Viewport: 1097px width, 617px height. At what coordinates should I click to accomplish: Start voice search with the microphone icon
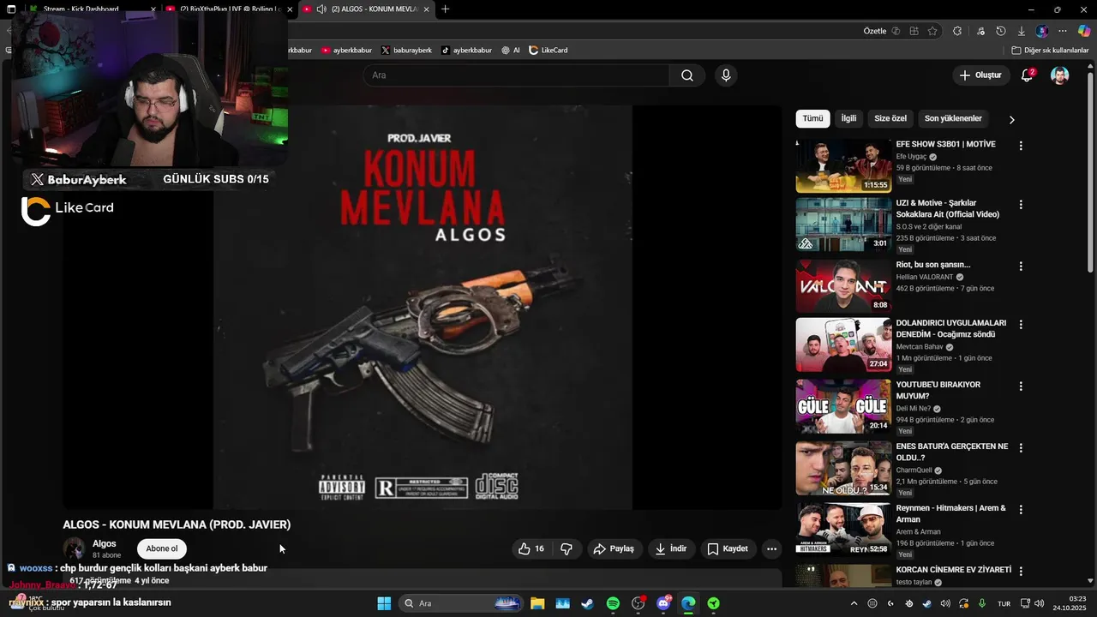click(726, 75)
